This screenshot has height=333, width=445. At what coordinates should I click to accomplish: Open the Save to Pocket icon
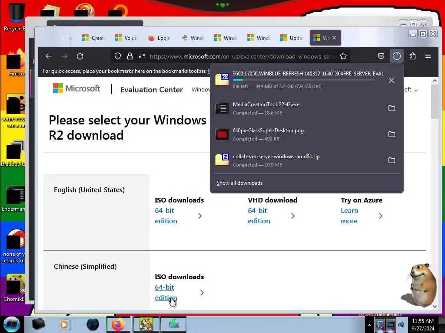(x=381, y=56)
